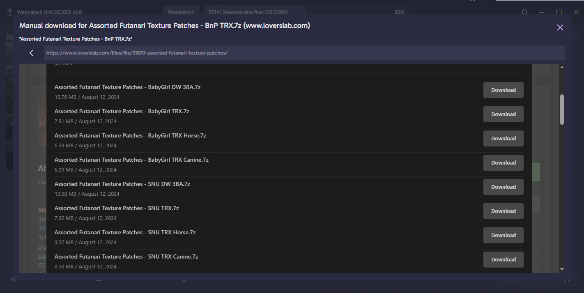Click the Wabbajack logo icon in title bar
584x293 pixels.
point(10,12)
